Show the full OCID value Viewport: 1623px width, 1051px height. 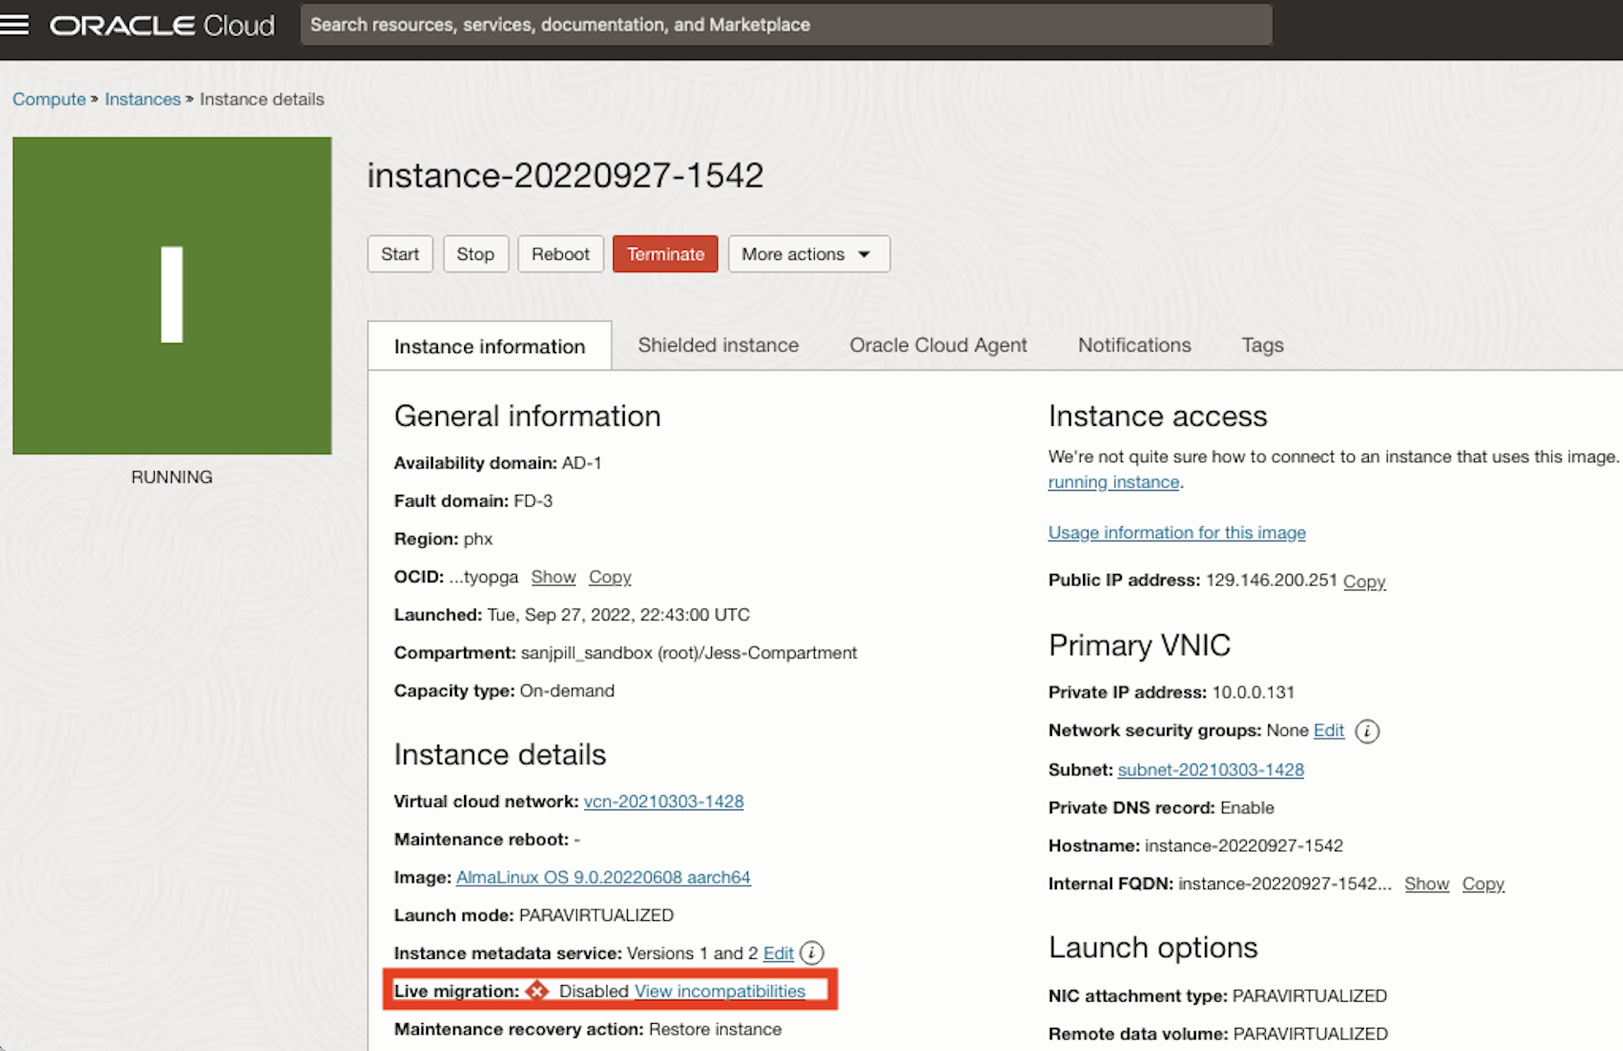[x=553, y=577]
